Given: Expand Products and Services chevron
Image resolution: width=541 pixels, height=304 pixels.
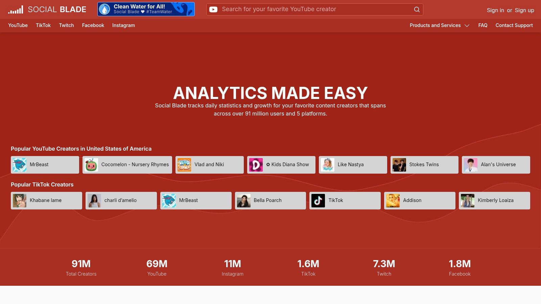Looking at the screenshot, I should click(x=467, y=26).
